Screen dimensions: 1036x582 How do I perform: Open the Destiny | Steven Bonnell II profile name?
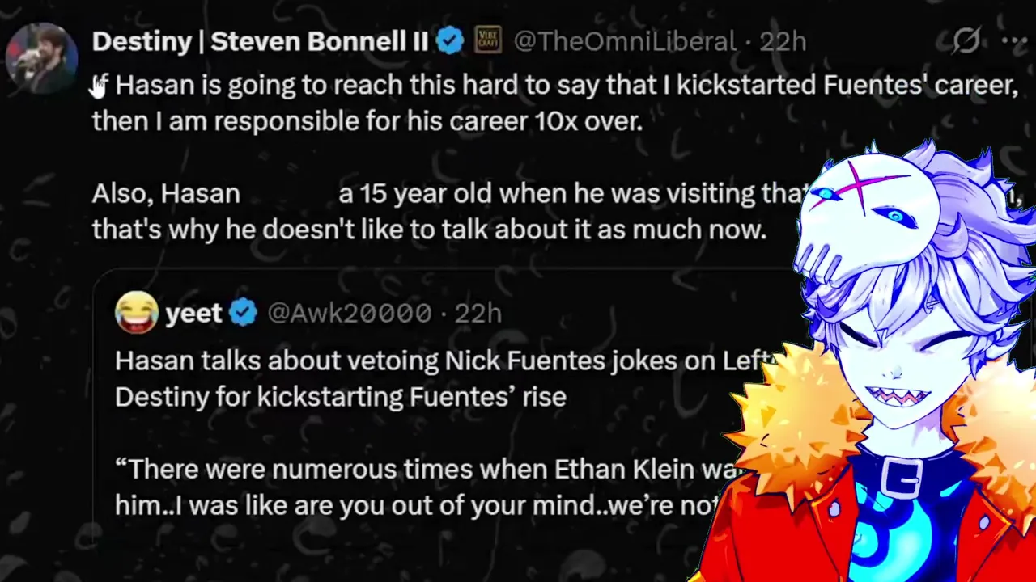pyautogui.click(x=260, y=41)
